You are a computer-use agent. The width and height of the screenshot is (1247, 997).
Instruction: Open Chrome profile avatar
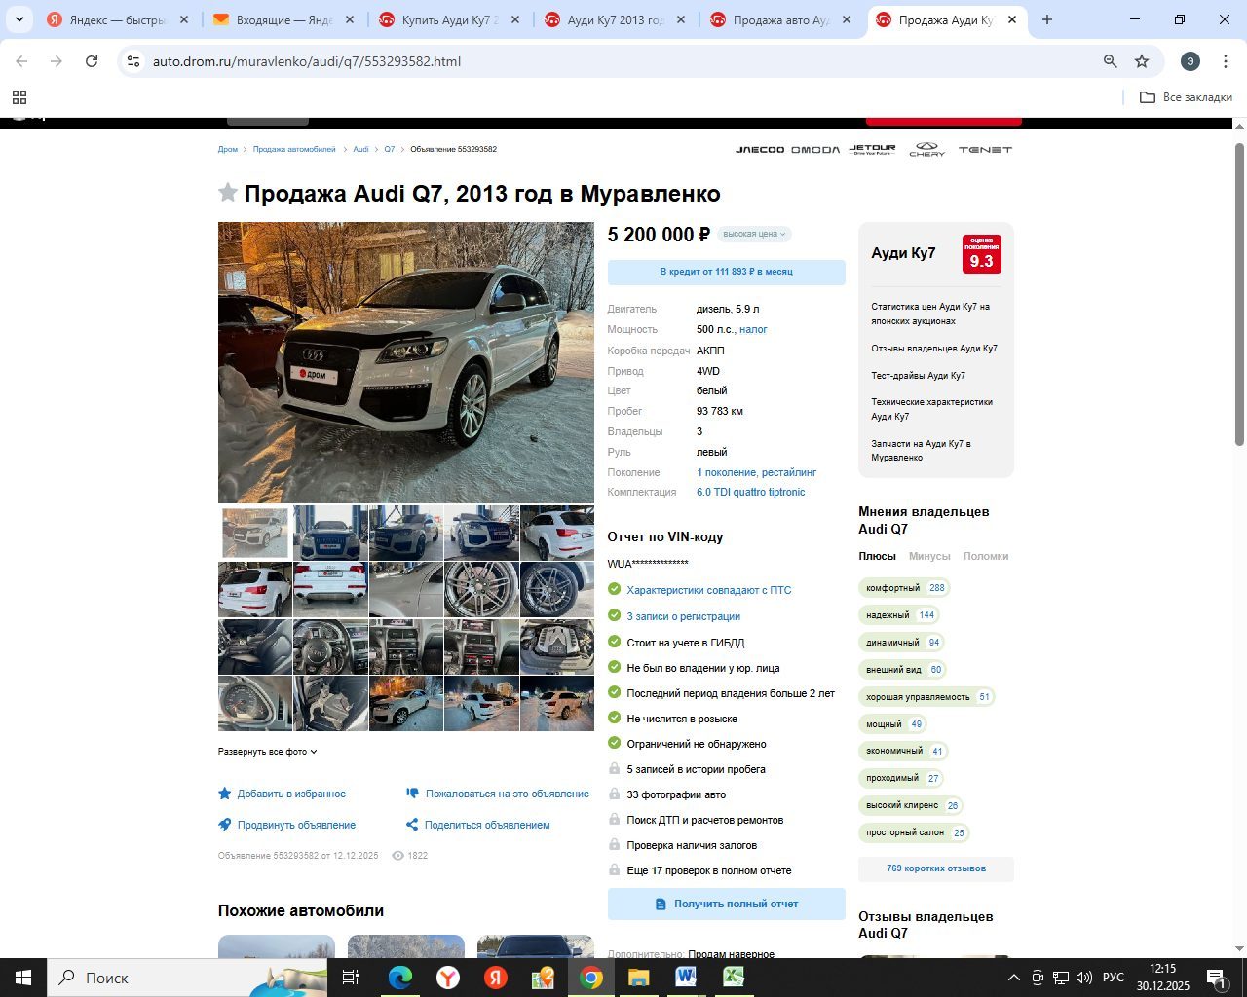pyautogui.click(x=1190, y=61)
